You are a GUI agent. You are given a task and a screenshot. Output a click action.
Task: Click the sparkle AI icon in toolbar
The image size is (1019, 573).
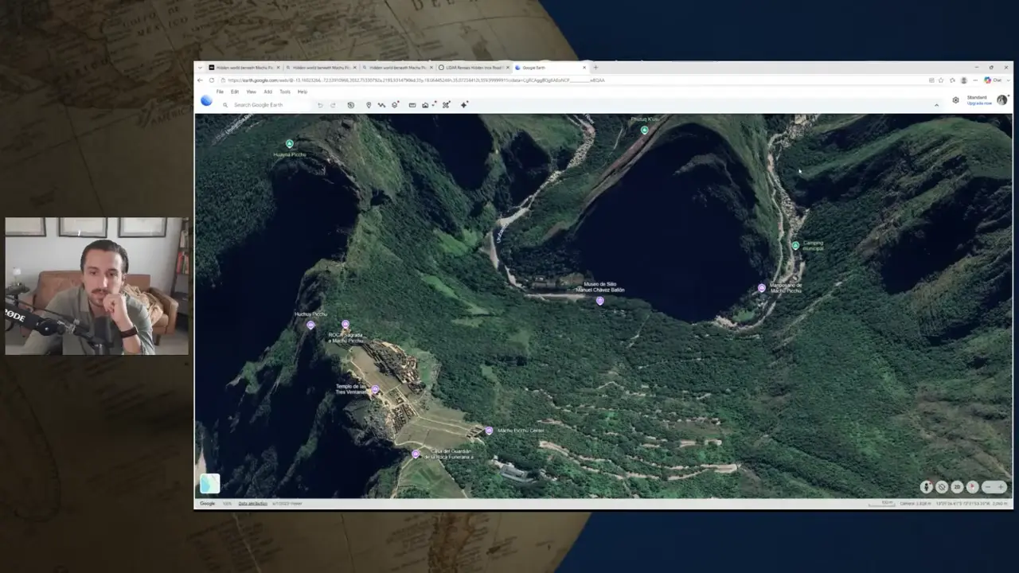click(464, 104)
